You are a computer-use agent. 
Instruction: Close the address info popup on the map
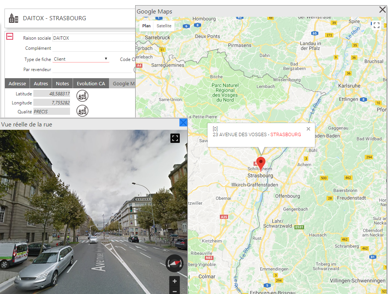308,129
